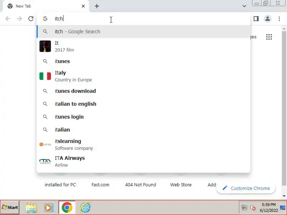Click the page scrollbar up arrow

pyautogui.click(x=284, y=29)
